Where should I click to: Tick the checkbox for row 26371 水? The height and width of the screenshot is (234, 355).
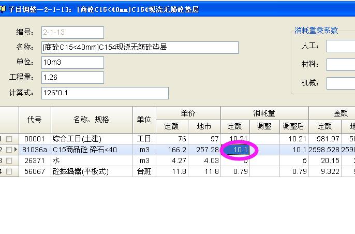(x=9, y=160)
